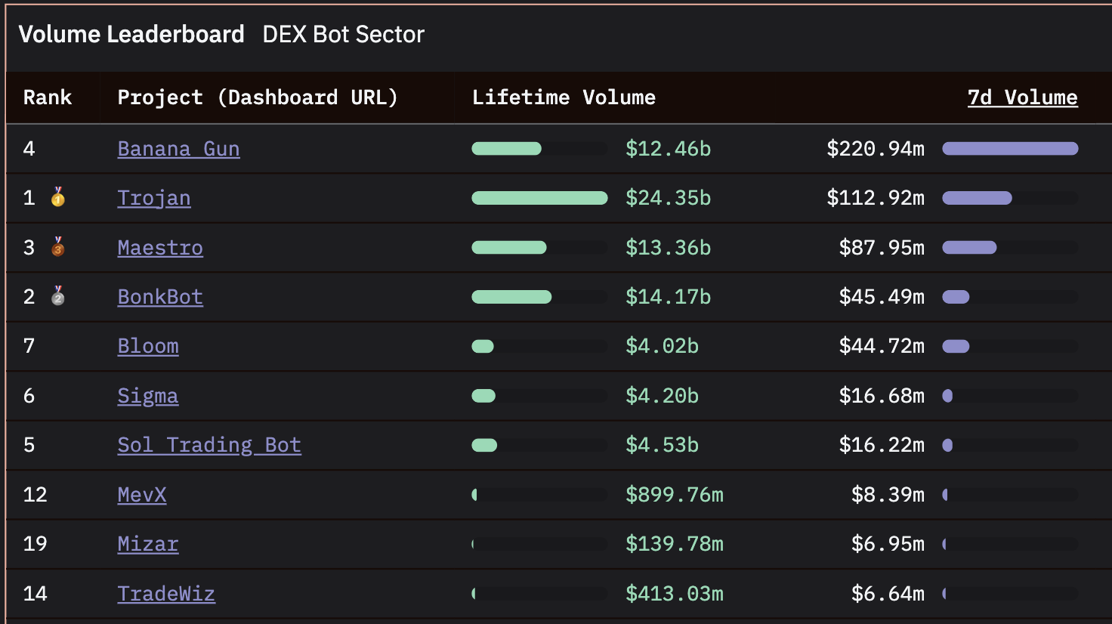Screen dimensions: 1112x624
Task: Select the $6.64m 7d volume value
Action: click(888, 594)
